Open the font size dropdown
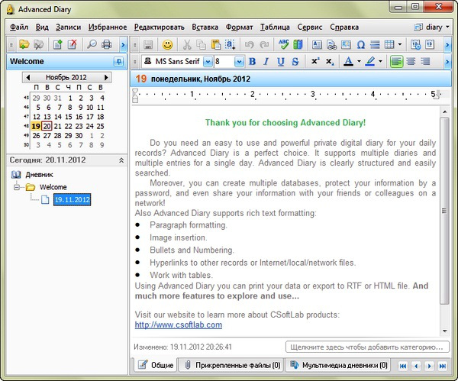Screen dimensions: 458x381 pos(240,61)
